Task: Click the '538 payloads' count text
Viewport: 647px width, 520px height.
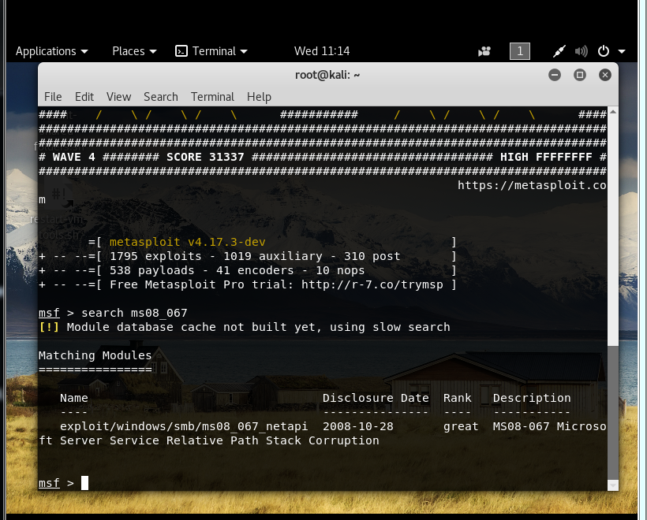Action: pyautogui.click(x=151, y=270)
